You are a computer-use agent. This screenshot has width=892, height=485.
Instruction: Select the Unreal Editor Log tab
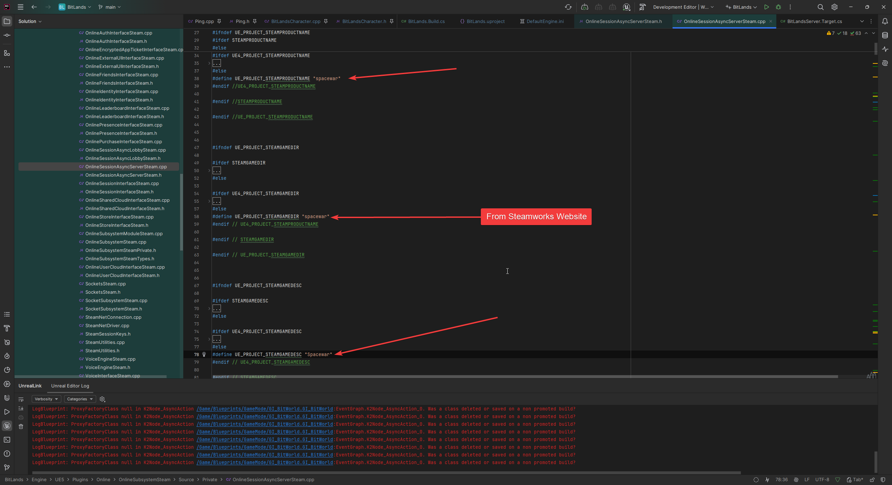click(70, 386)
